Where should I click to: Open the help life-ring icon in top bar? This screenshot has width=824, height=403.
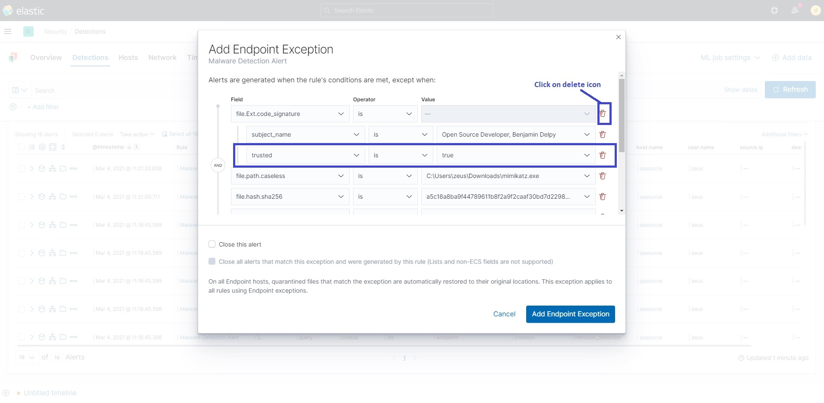775,10
